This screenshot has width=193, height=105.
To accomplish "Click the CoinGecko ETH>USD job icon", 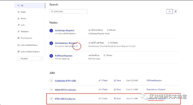I will (x=51, y=81).
